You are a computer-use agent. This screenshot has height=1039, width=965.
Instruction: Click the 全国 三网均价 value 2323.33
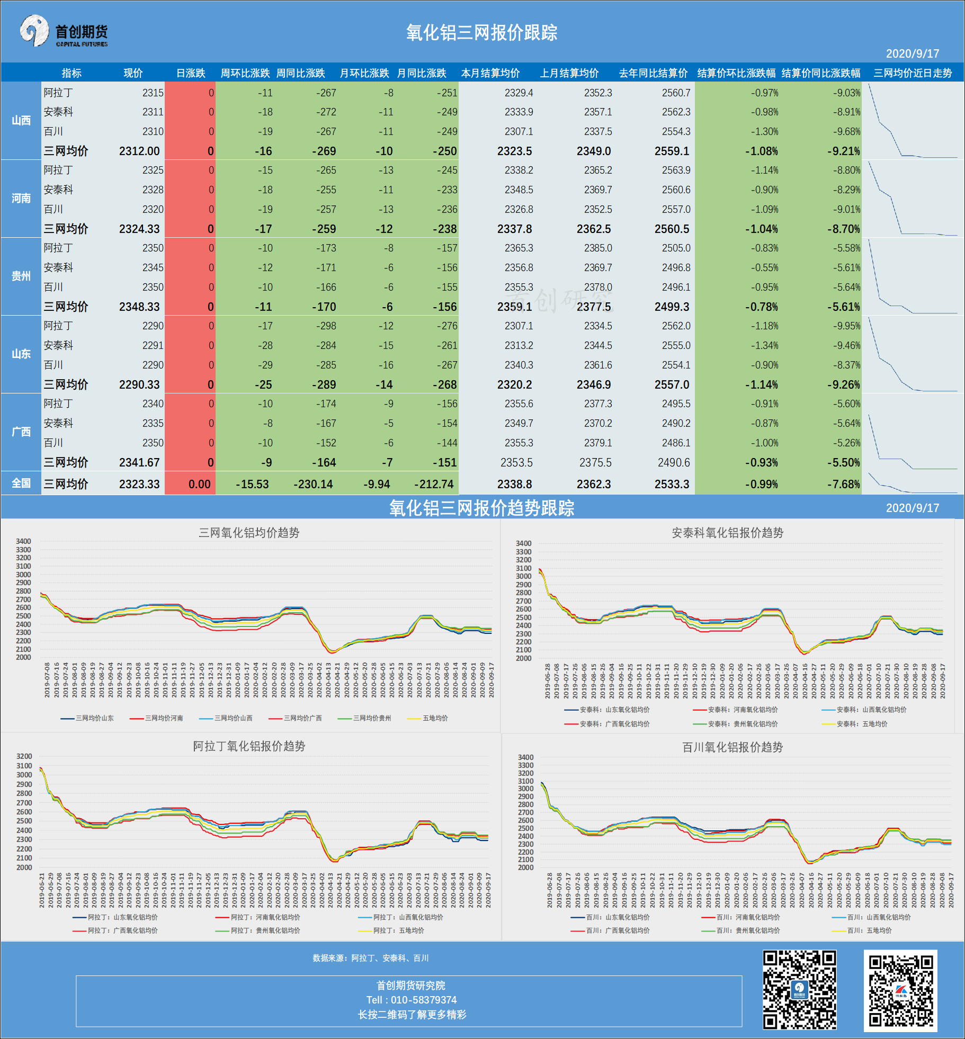139,484
